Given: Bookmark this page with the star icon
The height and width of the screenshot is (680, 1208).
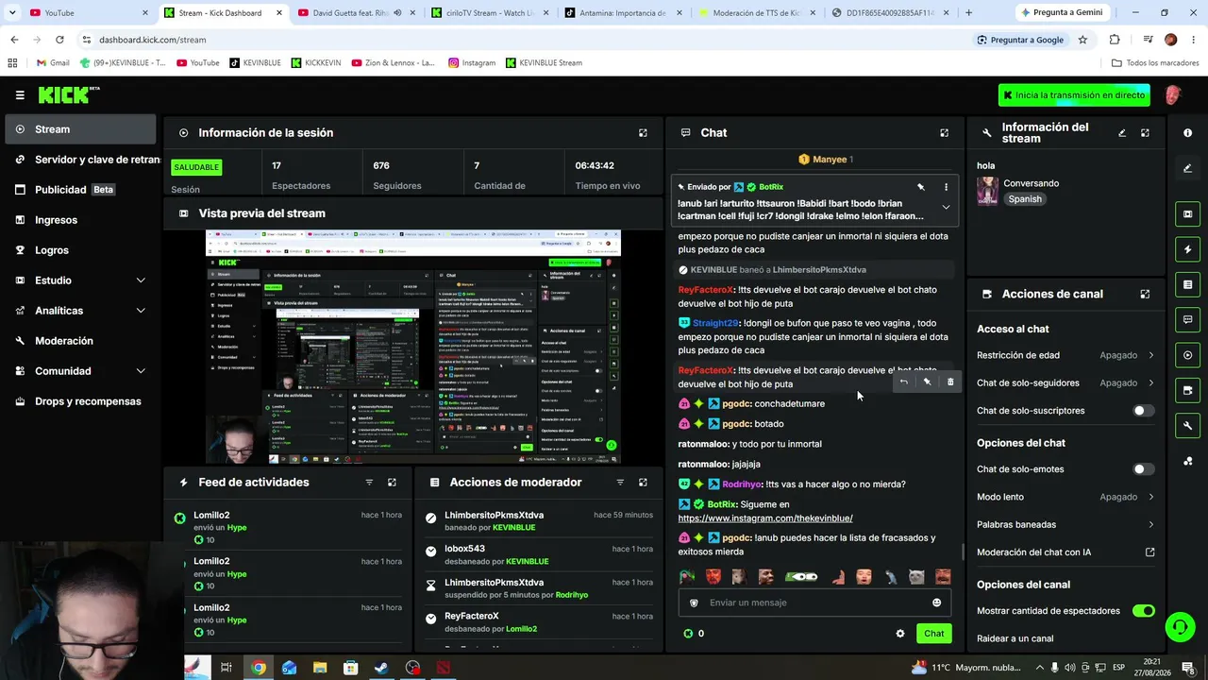Looking at the screenshot, I should coord(1082,40).
